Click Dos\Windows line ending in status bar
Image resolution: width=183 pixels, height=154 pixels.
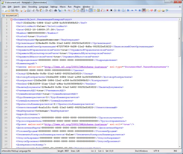(141, 151)
